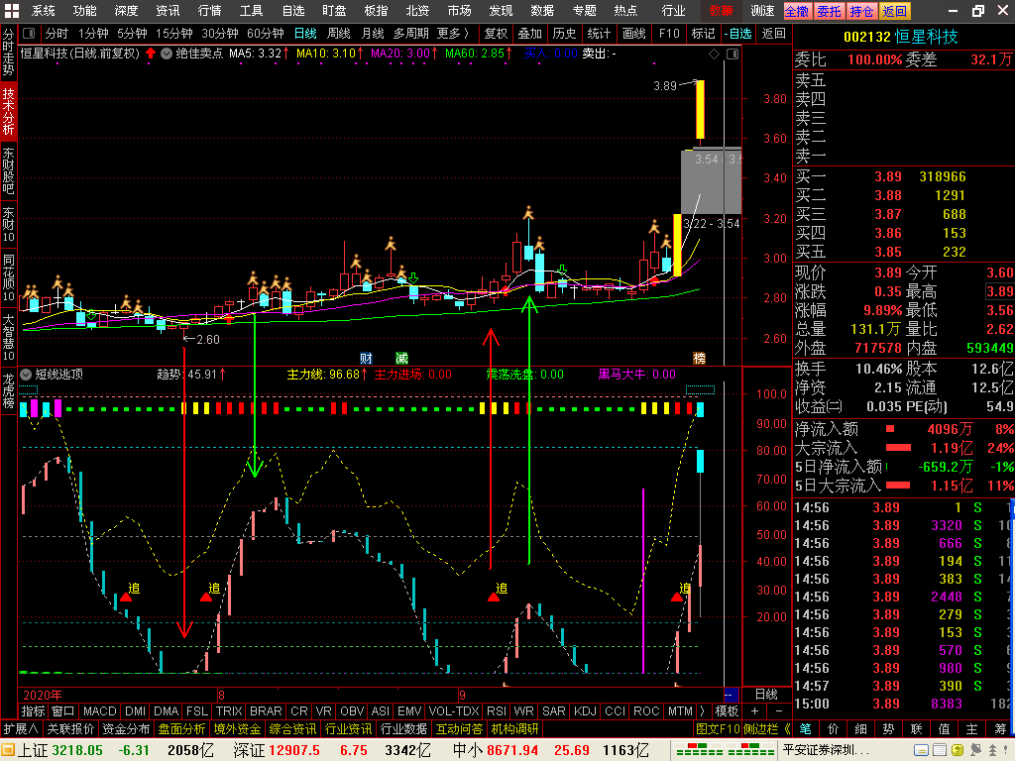Click the list document icon in status bar
The width and height of the screenshot is (1015, 761).
point(940,750)
